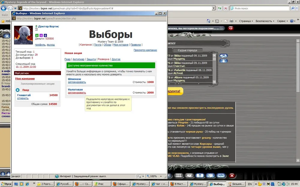Viewport: 300px width, 187px height.
Task: Open the address bar history dropdown arrow
Action: coord(213,8)
